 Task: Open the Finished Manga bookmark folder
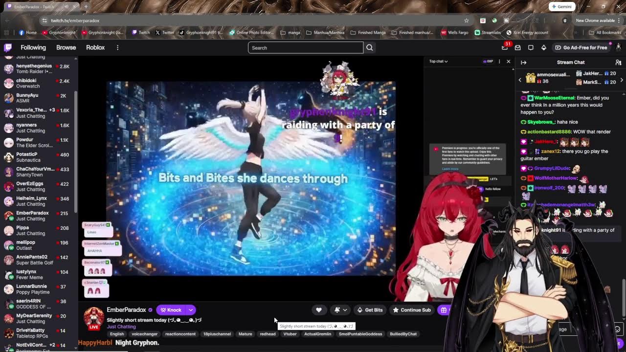(x=369, y=33)
